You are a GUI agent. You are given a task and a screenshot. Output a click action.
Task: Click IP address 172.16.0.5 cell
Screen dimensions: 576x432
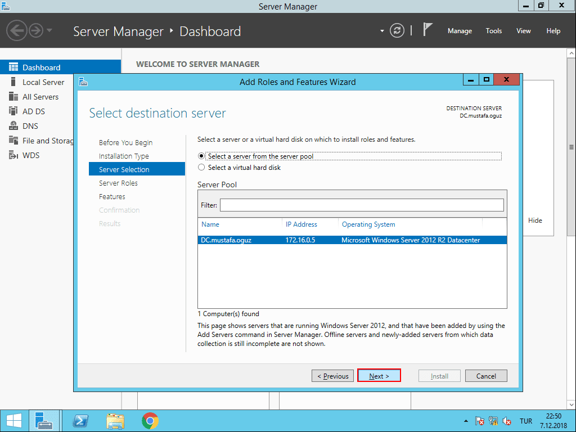pyautogui.click(x=300, y=240)
